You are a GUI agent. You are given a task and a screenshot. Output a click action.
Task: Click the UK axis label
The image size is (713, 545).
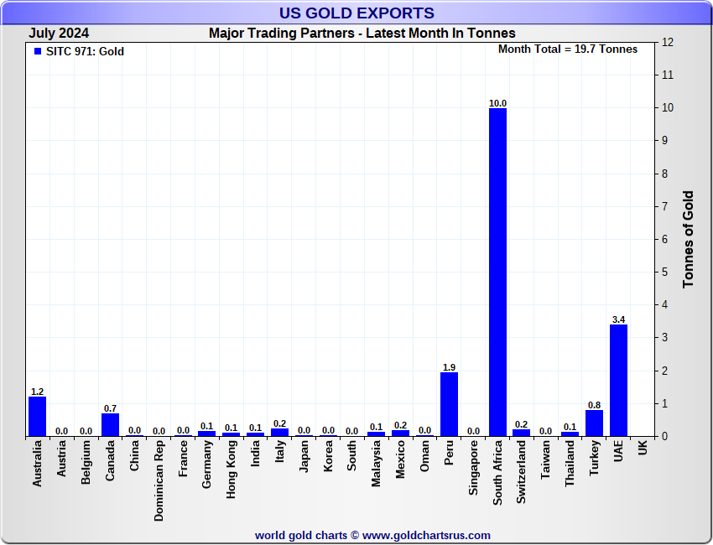point(643,447)
